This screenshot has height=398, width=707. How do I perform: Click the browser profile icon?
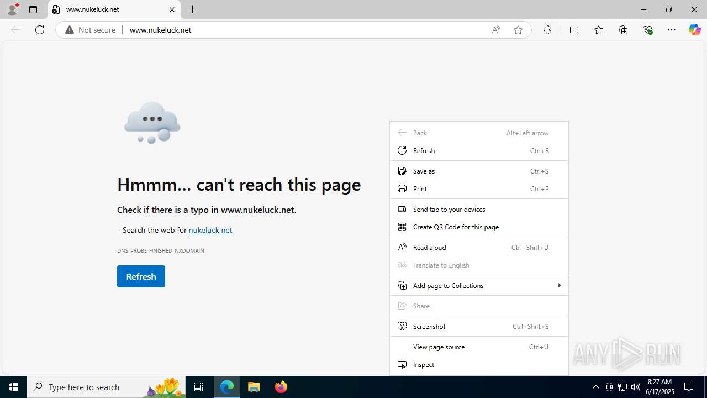[x=12, y=9]
